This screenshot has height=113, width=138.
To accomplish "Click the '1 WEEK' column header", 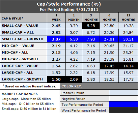I will (x=56, y=17).
